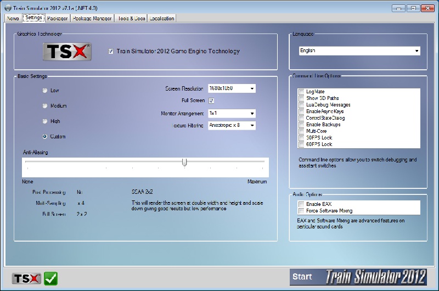Open the Screen Resolution dropdown

(x=232, y=88)
